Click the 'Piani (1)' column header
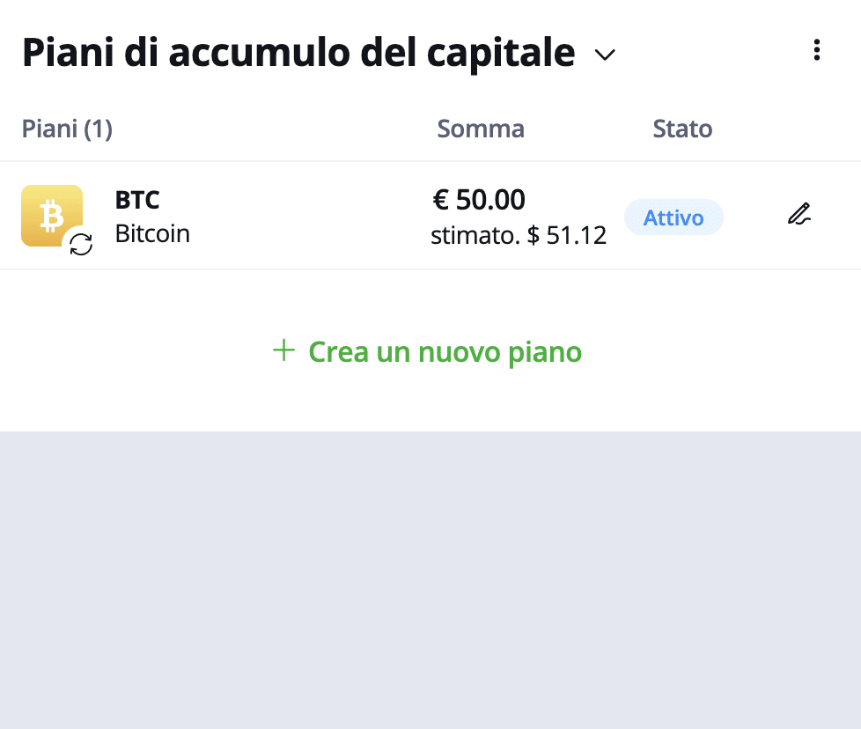Screen dimensions: 861x729 click(67, 129)
